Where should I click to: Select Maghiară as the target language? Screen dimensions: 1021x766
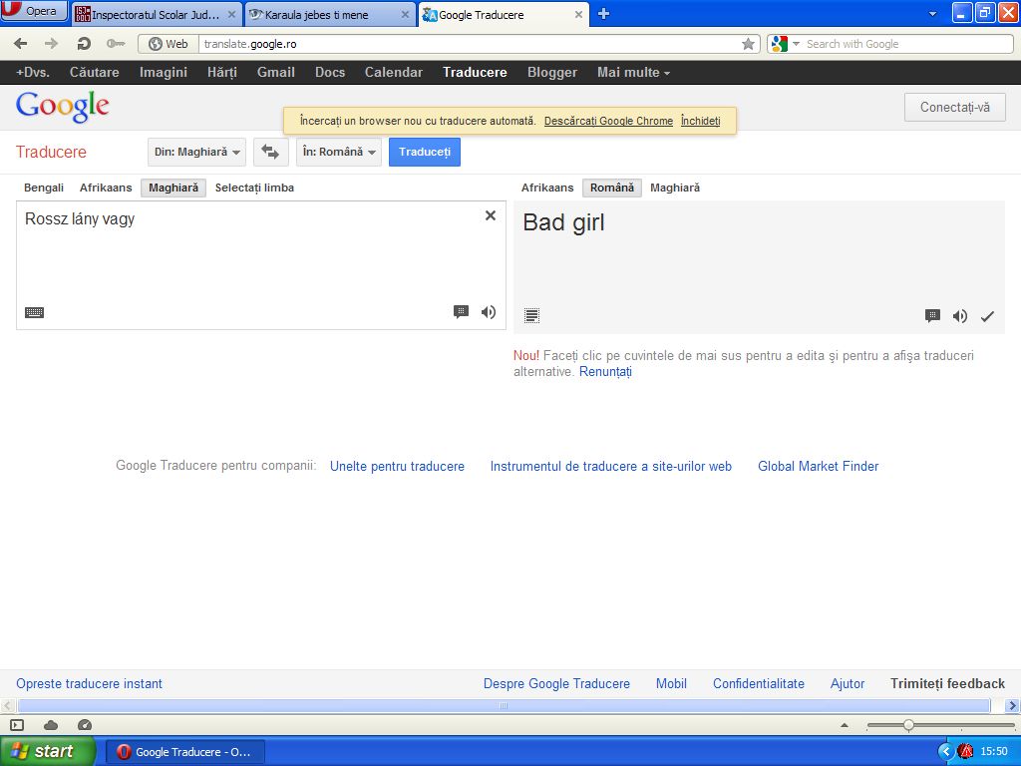[x=675, y=188]
